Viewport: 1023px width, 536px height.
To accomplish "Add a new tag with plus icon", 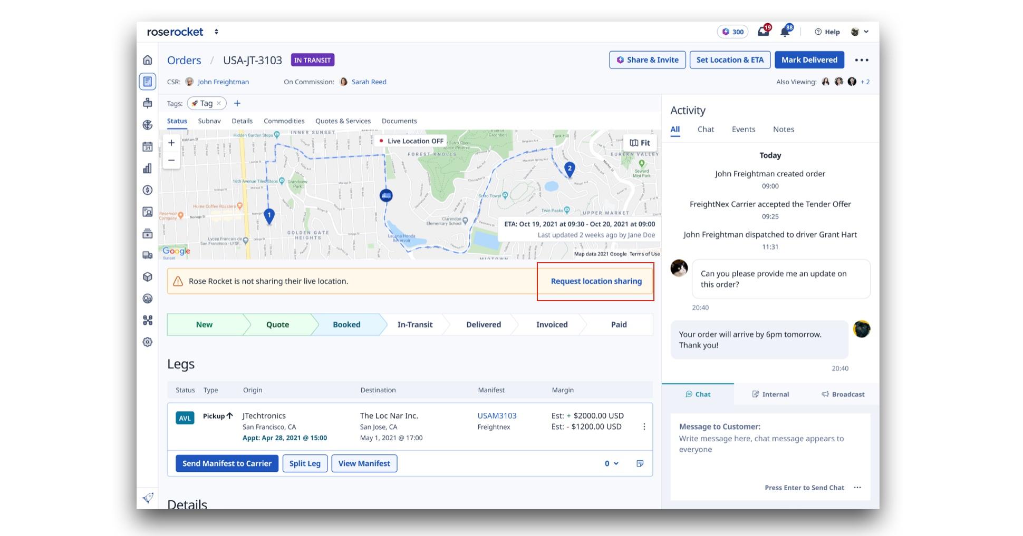I will pos(237,103).
